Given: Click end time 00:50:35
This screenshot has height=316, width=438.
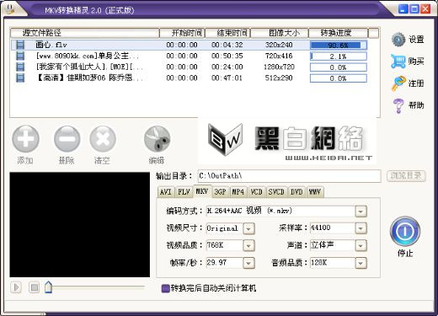Looking at the screenshot, I should point(227,56).
